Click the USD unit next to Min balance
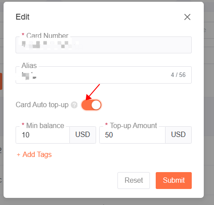Image resolution: width=214 pixels, height=205 pixels. pyautogui.click(x=83, y=135)
